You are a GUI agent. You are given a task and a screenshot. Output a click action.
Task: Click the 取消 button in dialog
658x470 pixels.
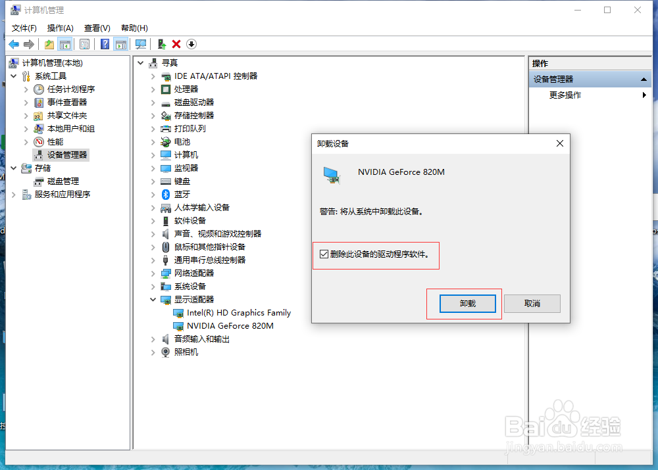532,304
